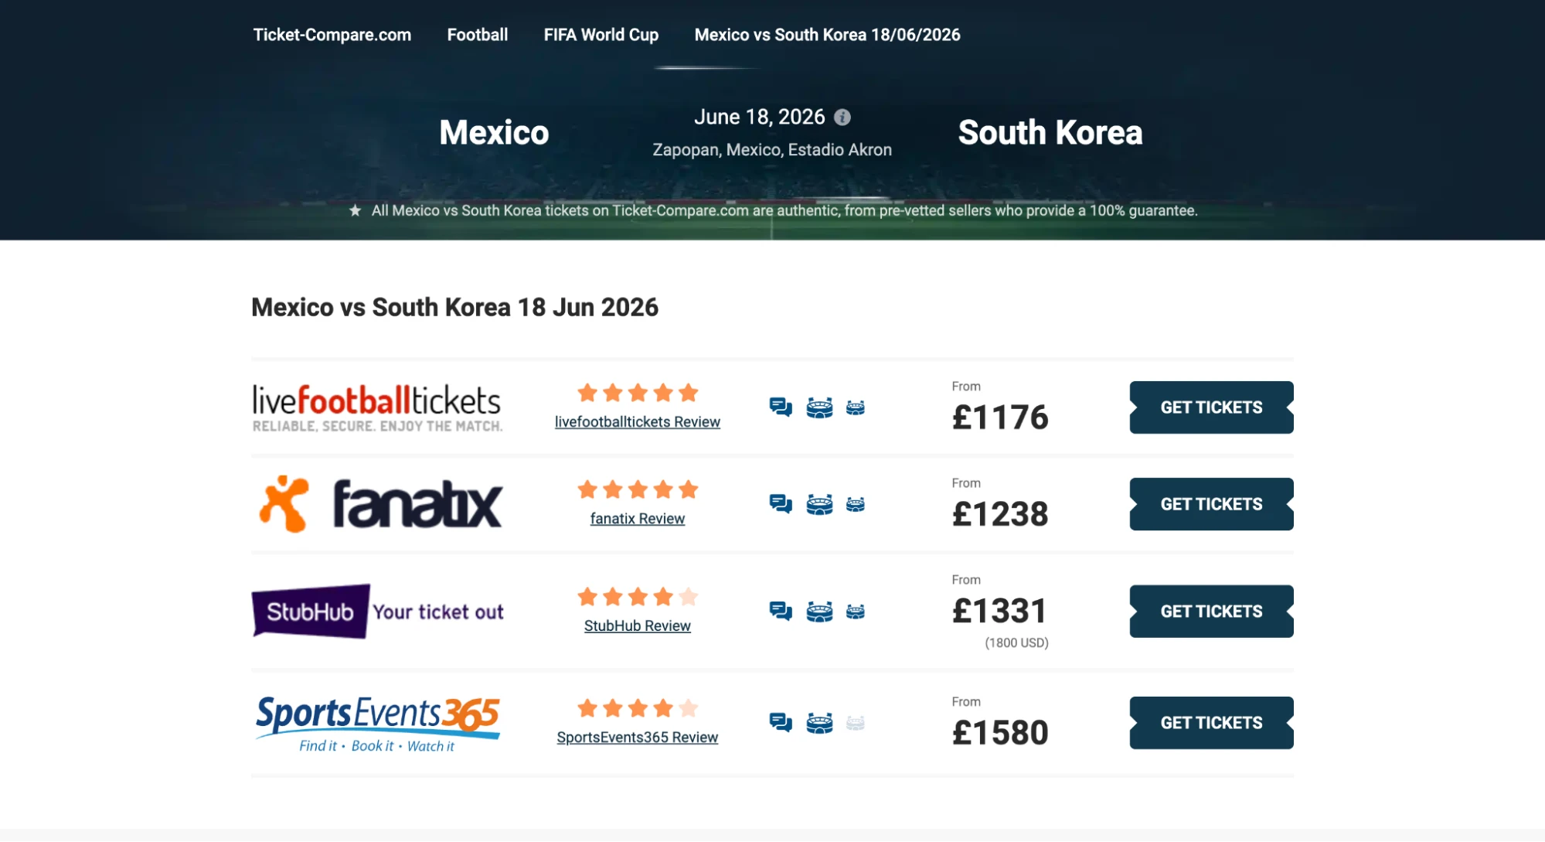Select Mexico vs South Korea 18/06/2026 breadcrumb
The image size is (1545, 842).
point(827,35)
